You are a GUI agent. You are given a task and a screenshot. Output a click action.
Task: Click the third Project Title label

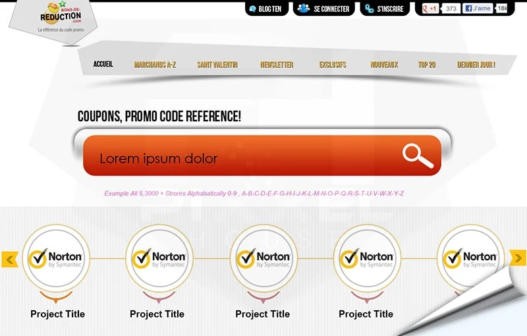pyautogui.click(x=262, y=314)
